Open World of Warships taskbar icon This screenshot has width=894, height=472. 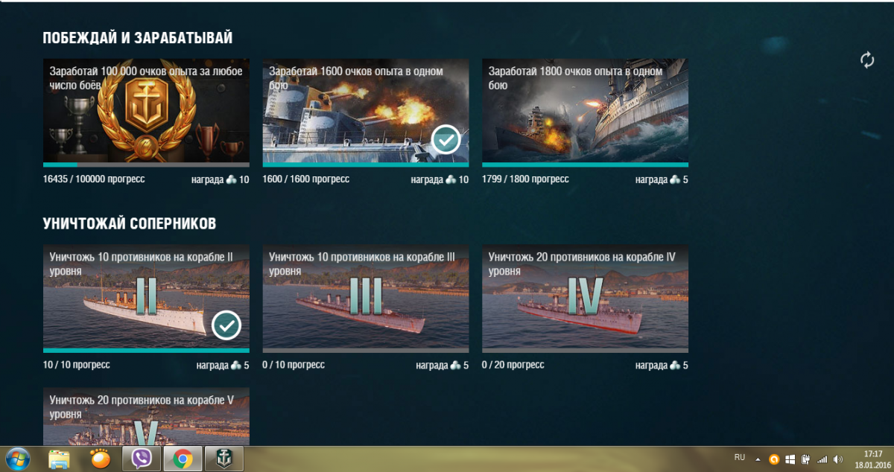click(223, 459)
